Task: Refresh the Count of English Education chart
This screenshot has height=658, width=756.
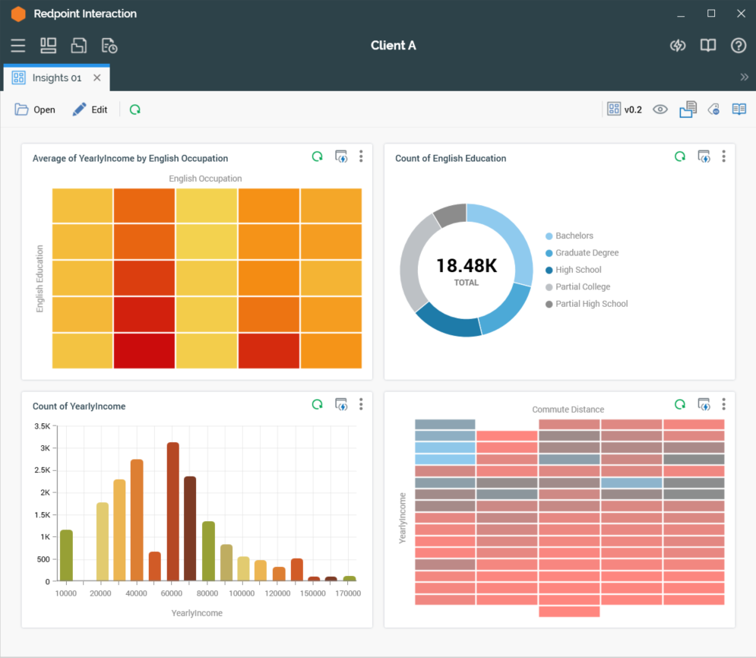Action: (x=680, y=157)
